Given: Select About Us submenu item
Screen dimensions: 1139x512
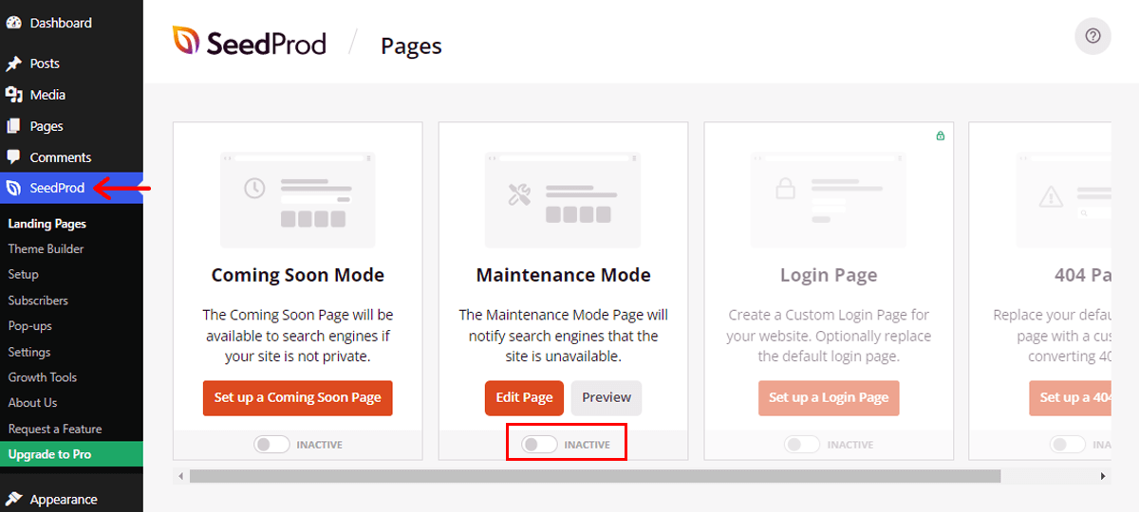Looking at the screenshot, I should point(32,403).
